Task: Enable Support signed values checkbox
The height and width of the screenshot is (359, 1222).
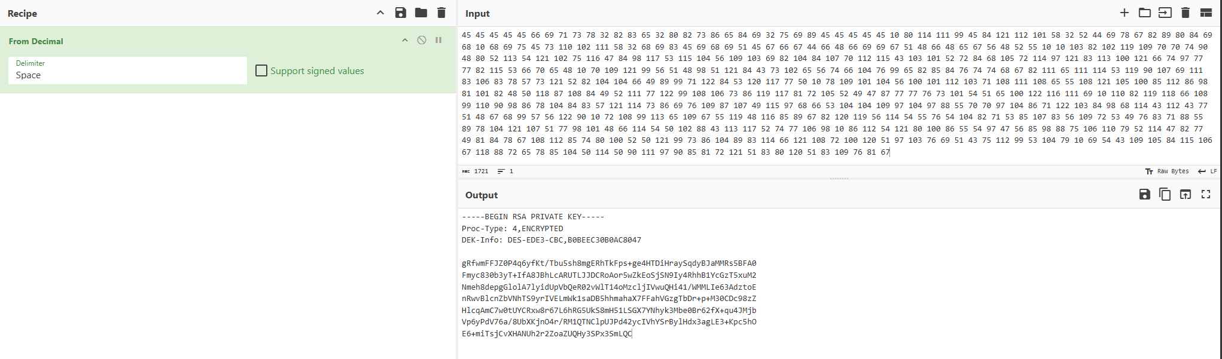Action: tap(261, 71)
